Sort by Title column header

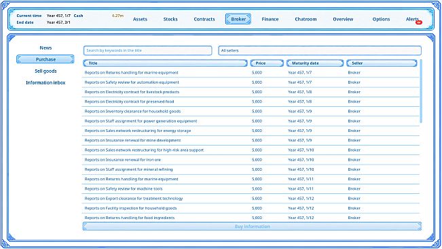point(165,63)
